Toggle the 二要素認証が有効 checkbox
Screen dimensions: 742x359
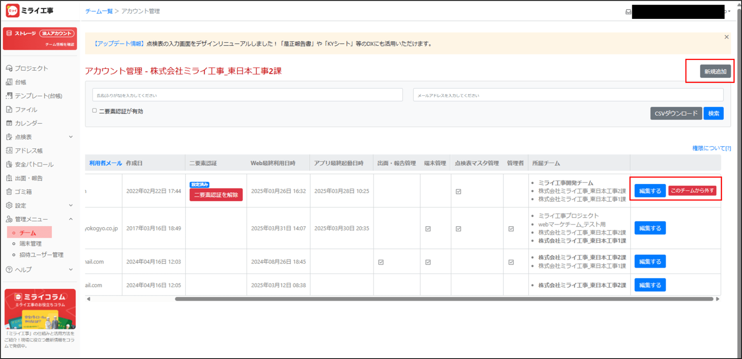tap(94, 111)
